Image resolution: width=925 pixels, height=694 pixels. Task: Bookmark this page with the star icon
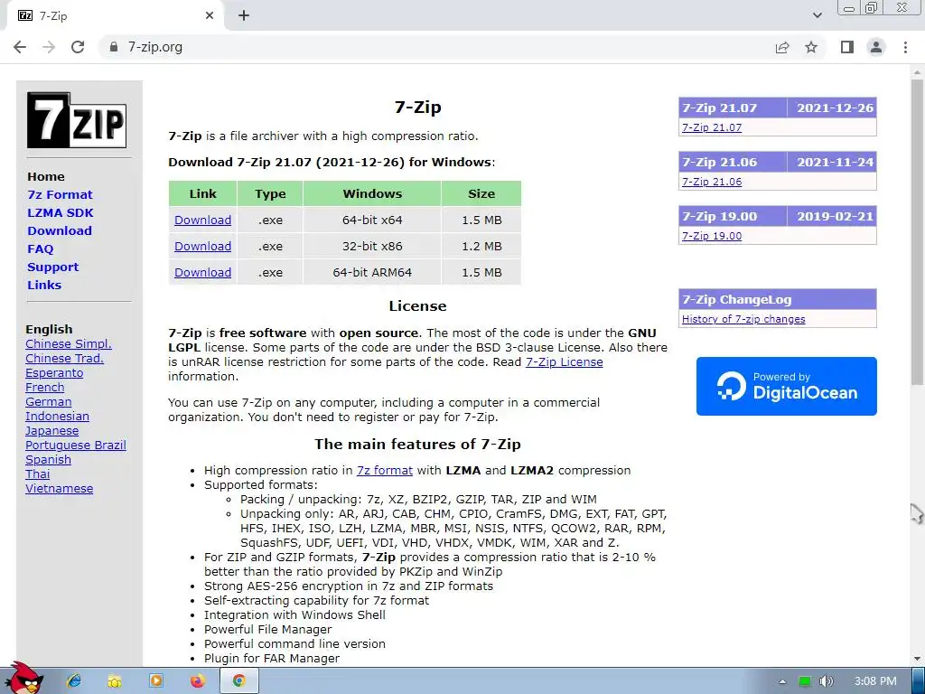[811, 47]
